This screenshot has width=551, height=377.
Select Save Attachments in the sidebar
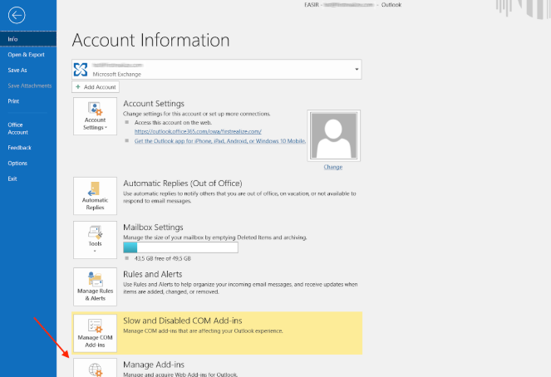coord(28,86)
